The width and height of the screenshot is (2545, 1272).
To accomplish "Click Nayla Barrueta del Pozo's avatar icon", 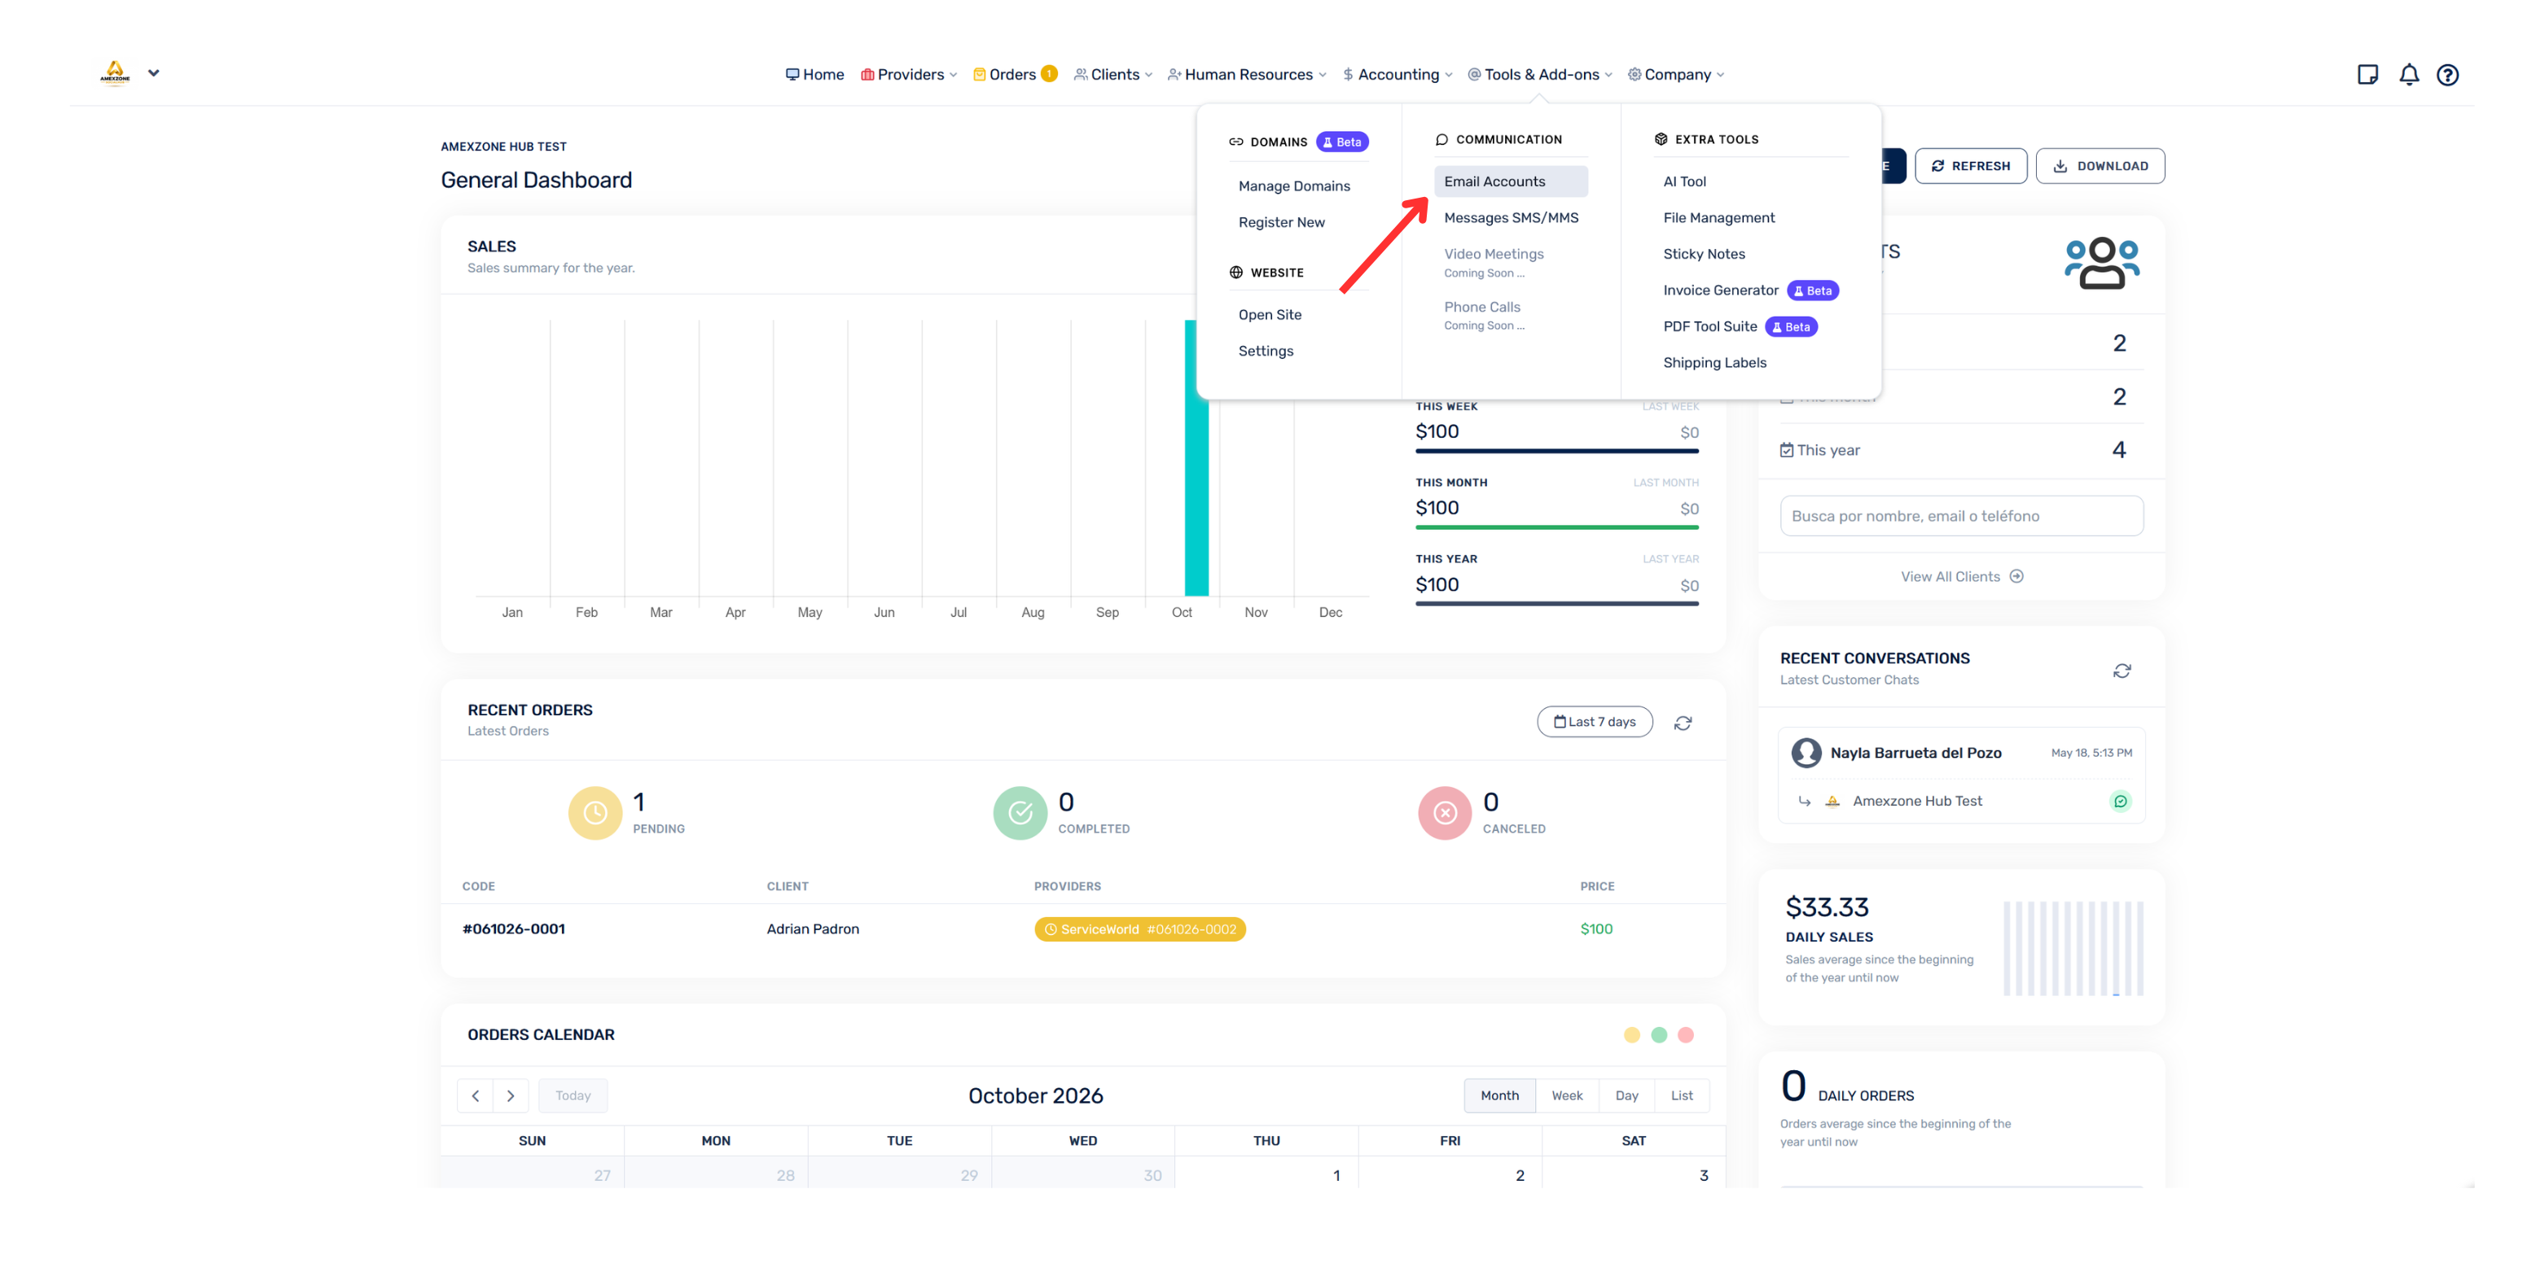I will (1806, 753).
